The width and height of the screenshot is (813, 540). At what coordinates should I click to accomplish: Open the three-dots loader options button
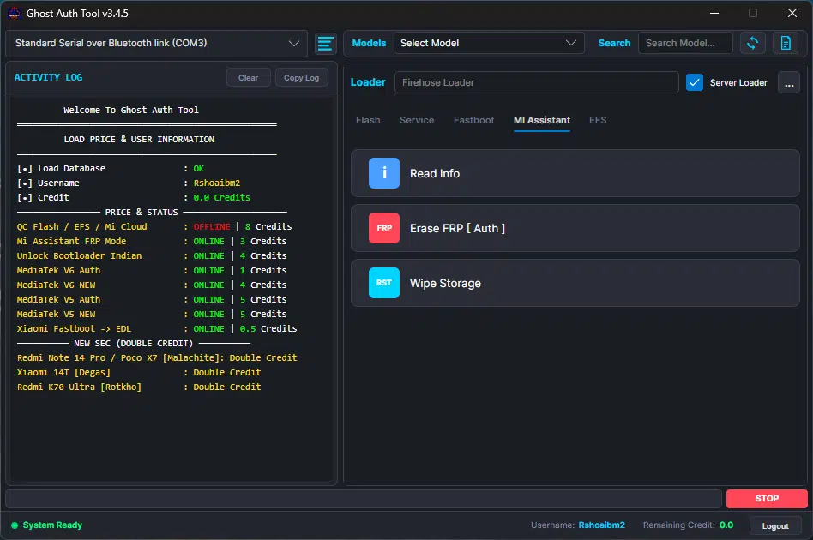click(789, 83)
